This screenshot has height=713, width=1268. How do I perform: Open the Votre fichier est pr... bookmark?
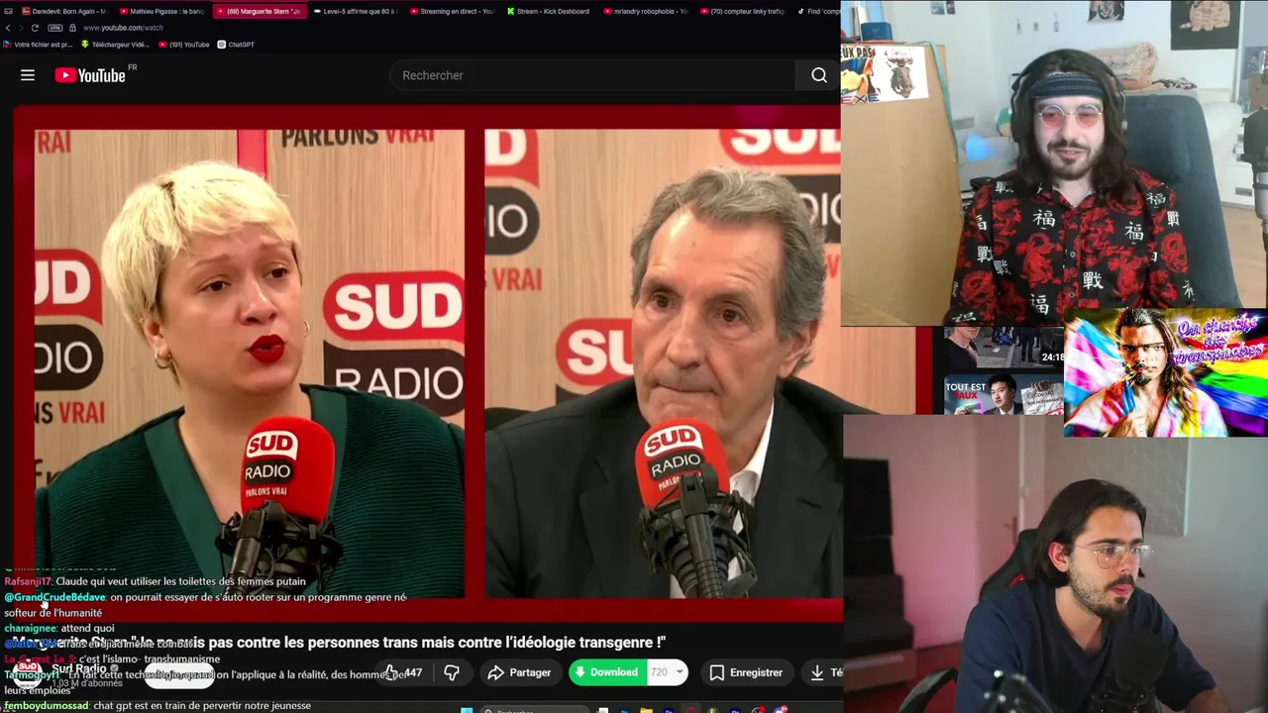click(x=39, y=45)
